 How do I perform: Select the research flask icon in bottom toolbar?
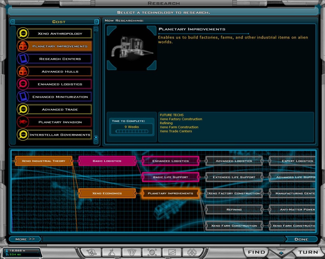pyautogui.click(x=112, y=252)
